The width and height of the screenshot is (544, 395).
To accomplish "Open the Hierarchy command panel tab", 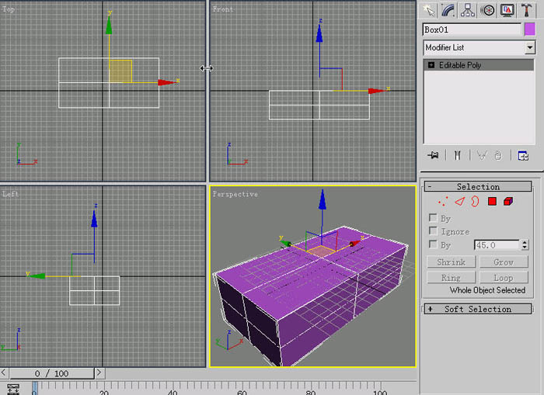I will pyautogui.click(x=468, y=10).
